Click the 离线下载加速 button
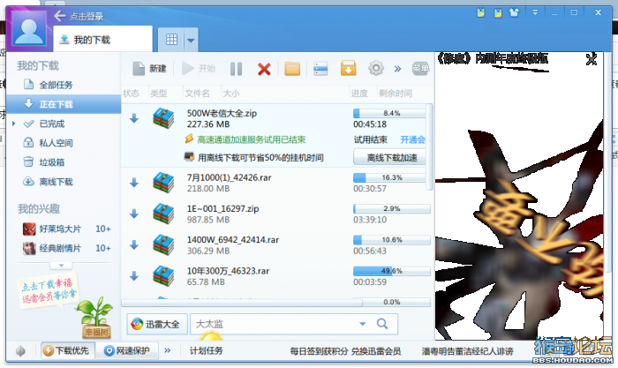This screenshot has width=618, height=368. tap(390, 158)
